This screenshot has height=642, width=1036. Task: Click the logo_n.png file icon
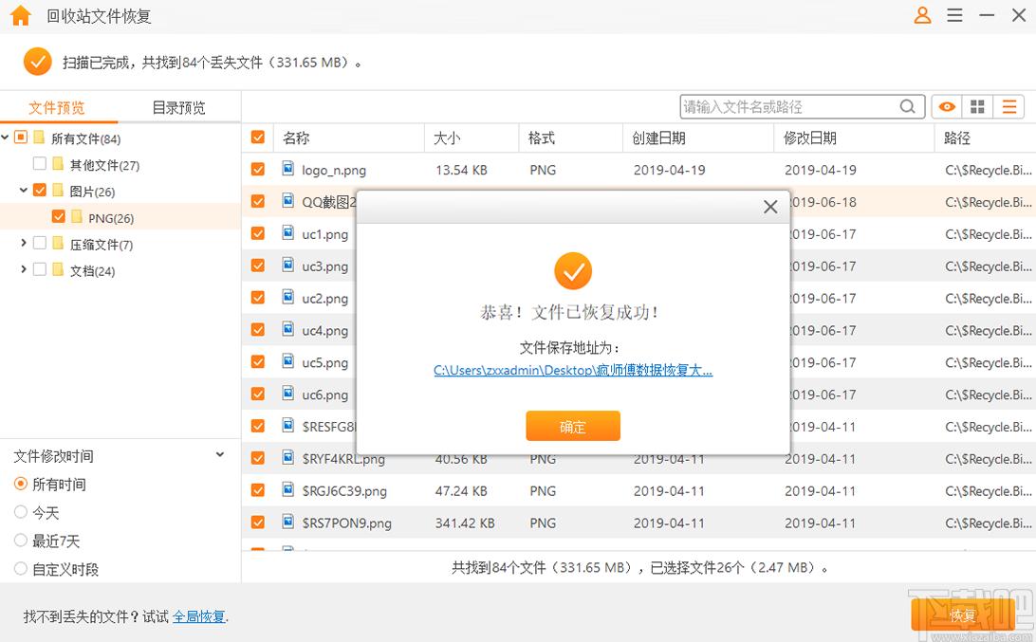pos(288,169)
